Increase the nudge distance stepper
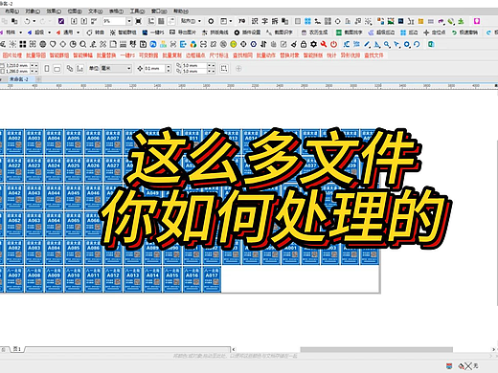 [169, 66]
